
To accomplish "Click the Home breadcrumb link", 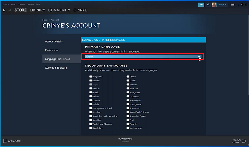I will click(x=45, y=20).
